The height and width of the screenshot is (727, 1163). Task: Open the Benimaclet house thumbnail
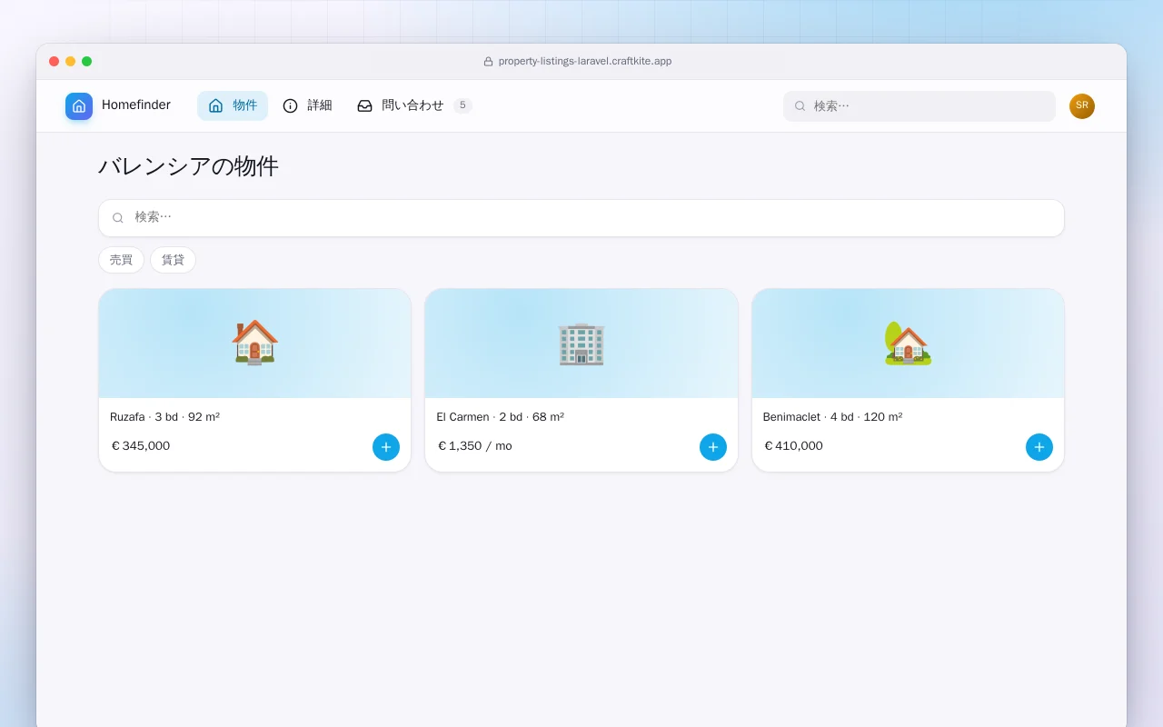coord(908,344)
